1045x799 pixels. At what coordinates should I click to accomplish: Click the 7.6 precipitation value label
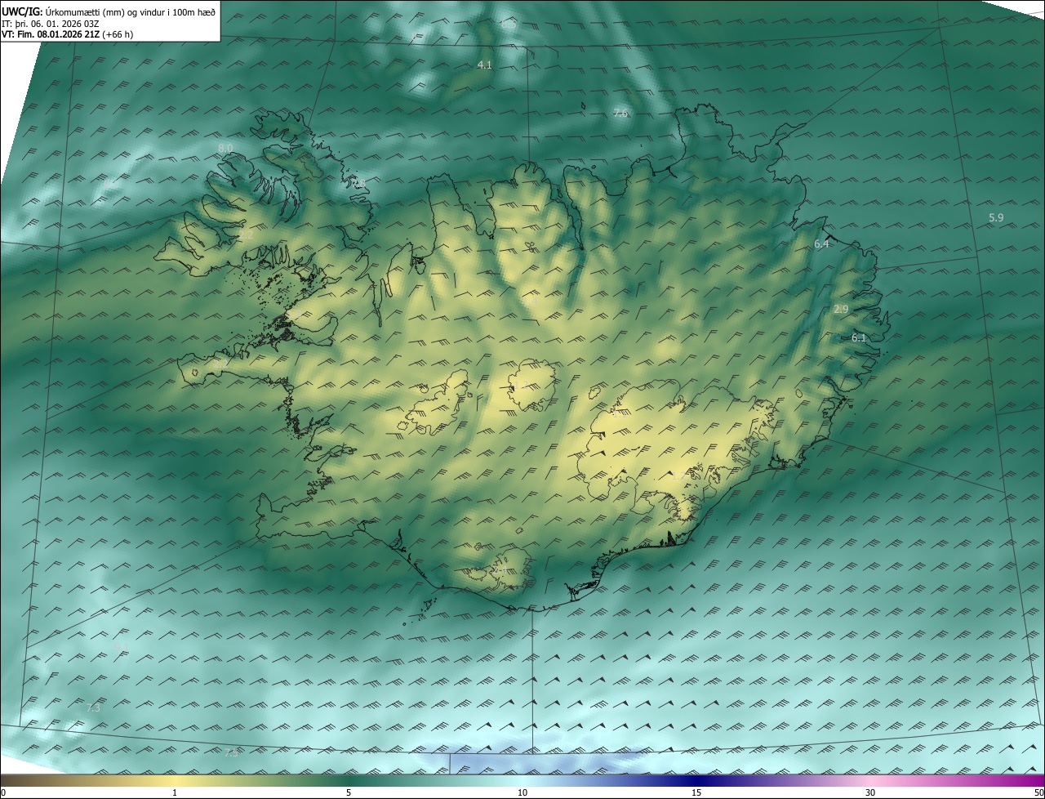pos(620,113)
